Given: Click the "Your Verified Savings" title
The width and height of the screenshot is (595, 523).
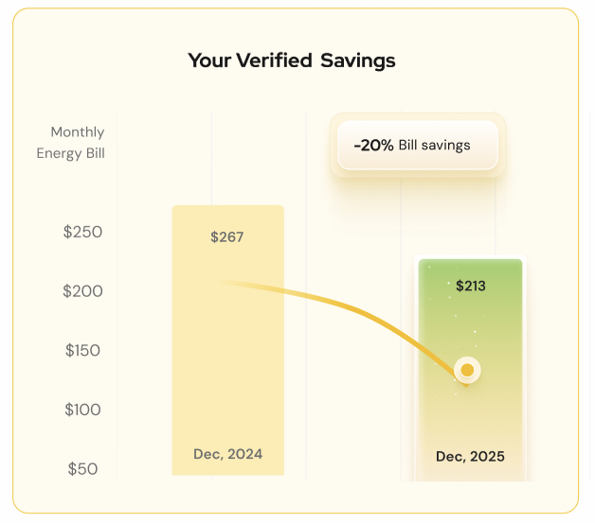Looking at the screenshot, I should 292,61.
